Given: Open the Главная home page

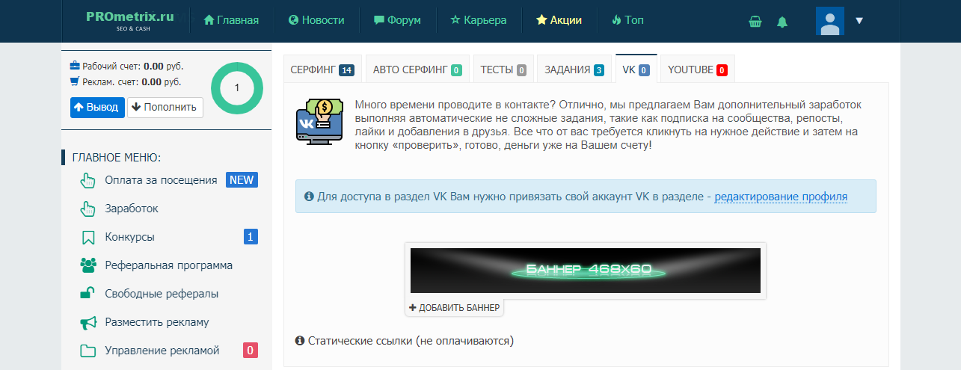Looking at the screenshot, I should click(231, 20).
